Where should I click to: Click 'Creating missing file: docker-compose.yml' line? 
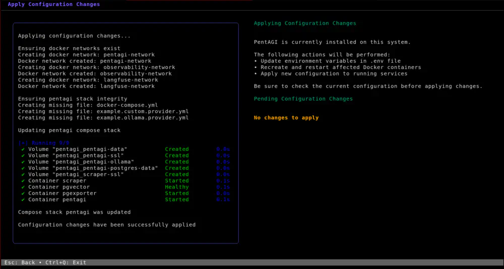coord(88,105)
